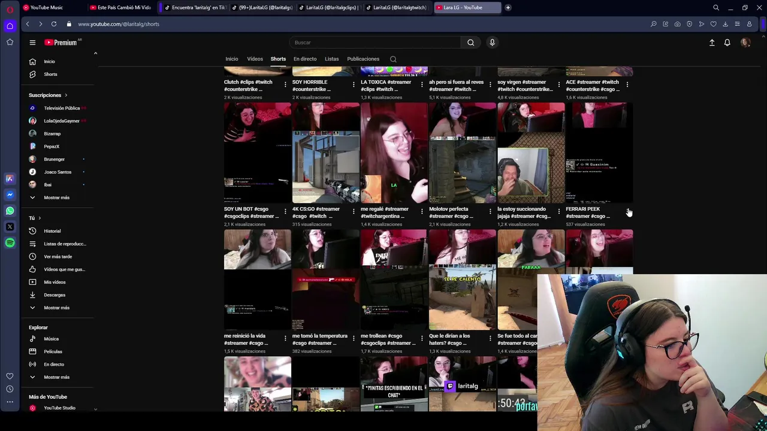Open YouTube Studio link

click(59, 408)
